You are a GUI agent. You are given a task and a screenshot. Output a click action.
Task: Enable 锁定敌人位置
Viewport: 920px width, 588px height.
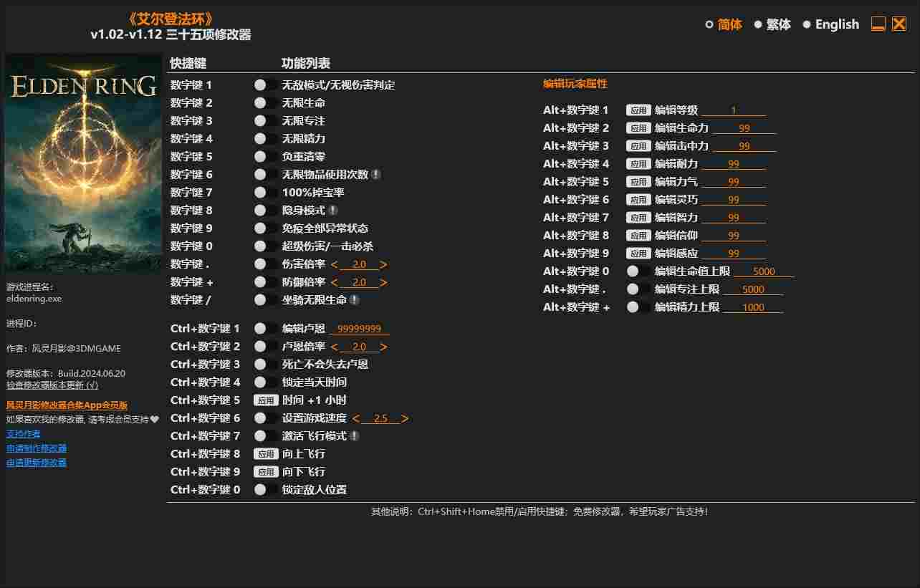coord(266,489)
